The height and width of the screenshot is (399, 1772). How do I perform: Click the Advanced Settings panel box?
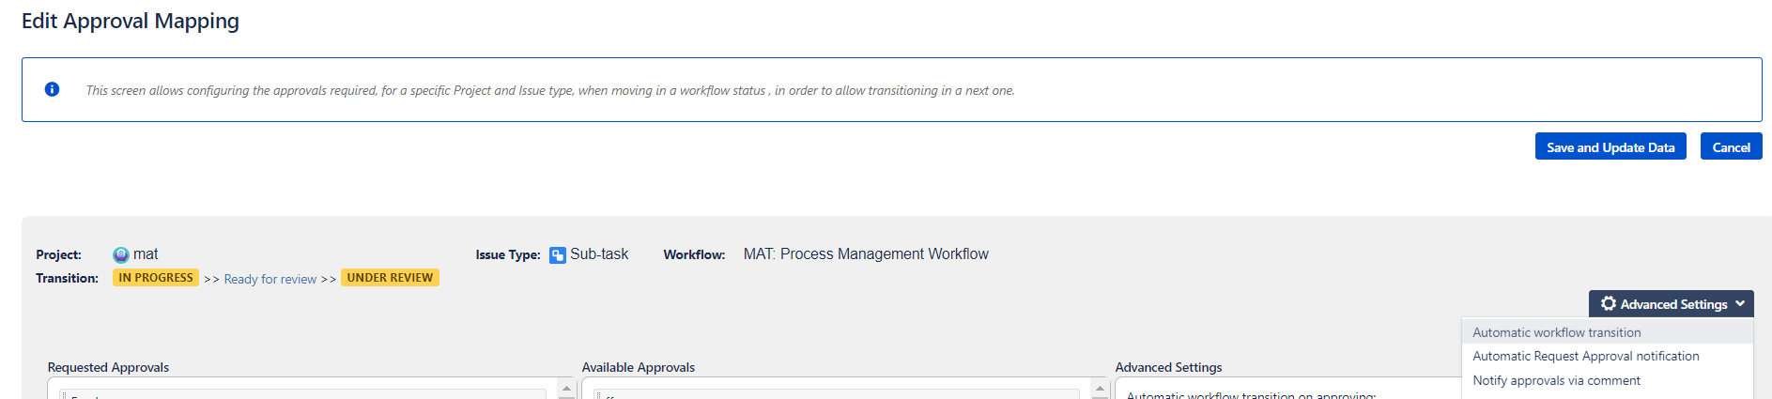pos(1287,389)
